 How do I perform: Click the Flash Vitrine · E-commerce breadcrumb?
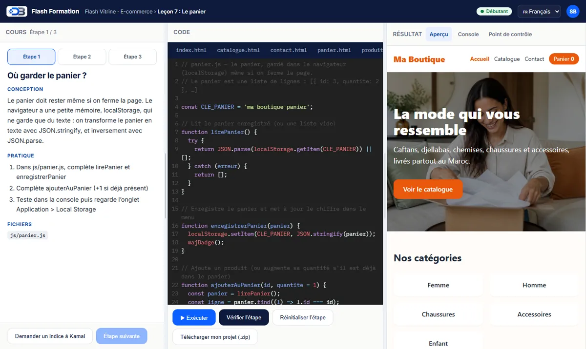119,11
